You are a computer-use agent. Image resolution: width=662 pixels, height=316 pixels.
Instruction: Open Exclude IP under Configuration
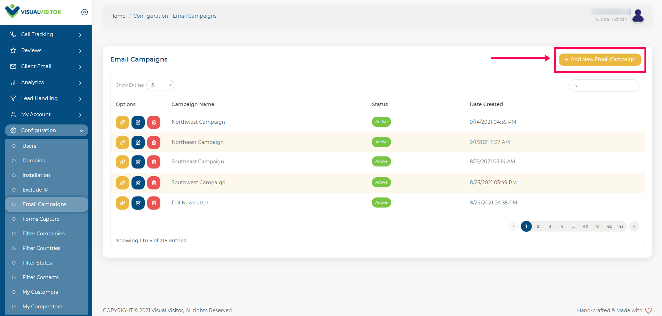tap(47, 190)
